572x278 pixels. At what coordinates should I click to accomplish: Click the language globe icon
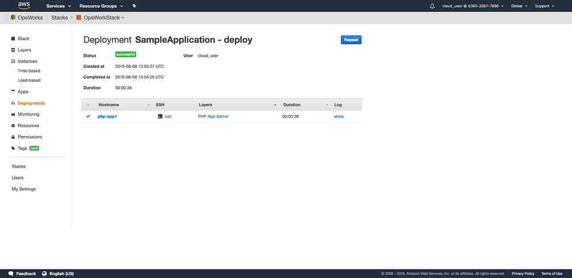(45, 273)
